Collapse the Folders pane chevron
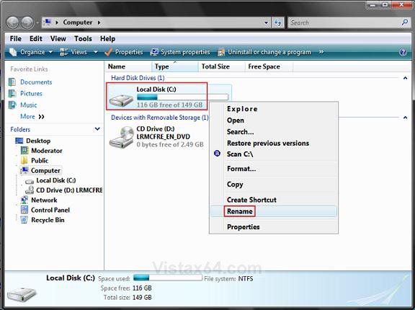This screenshot has height=310, width=415. click(x=97, y=129)
